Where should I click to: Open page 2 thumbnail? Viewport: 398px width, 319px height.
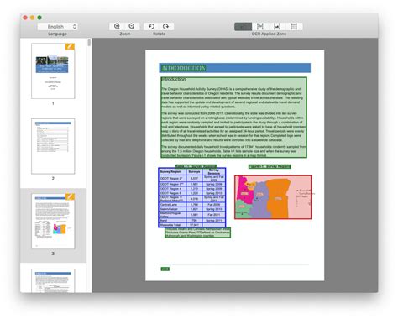click(53, 146)
